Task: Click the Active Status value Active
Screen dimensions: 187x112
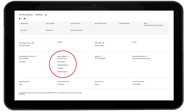Action: pos(97,84)
